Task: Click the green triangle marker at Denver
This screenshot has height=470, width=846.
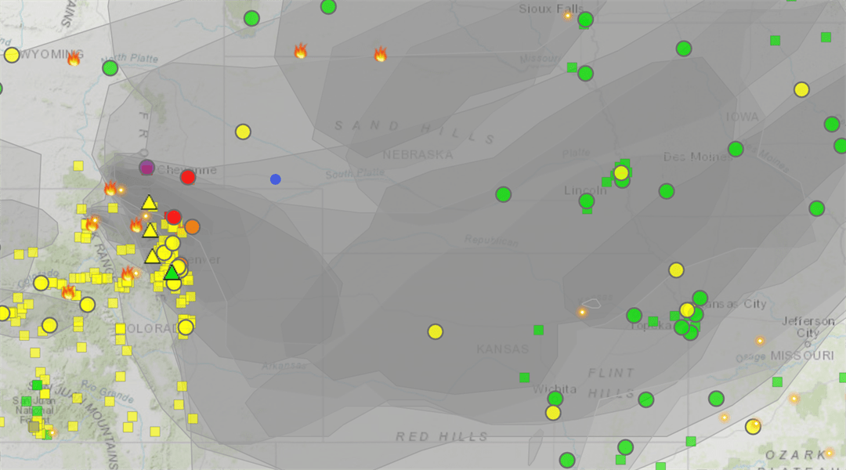Action: [172, 273]
